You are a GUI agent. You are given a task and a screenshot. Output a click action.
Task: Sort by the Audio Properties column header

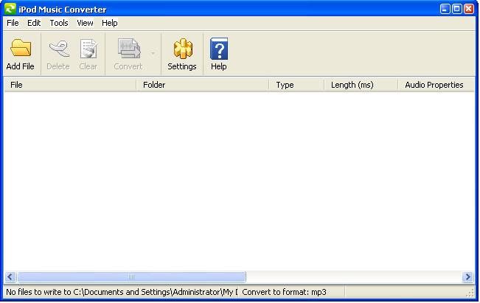(x=436, y=85)
